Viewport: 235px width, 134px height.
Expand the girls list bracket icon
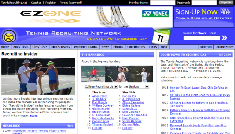click(120, 128)
